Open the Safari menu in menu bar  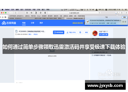(7, 10)
